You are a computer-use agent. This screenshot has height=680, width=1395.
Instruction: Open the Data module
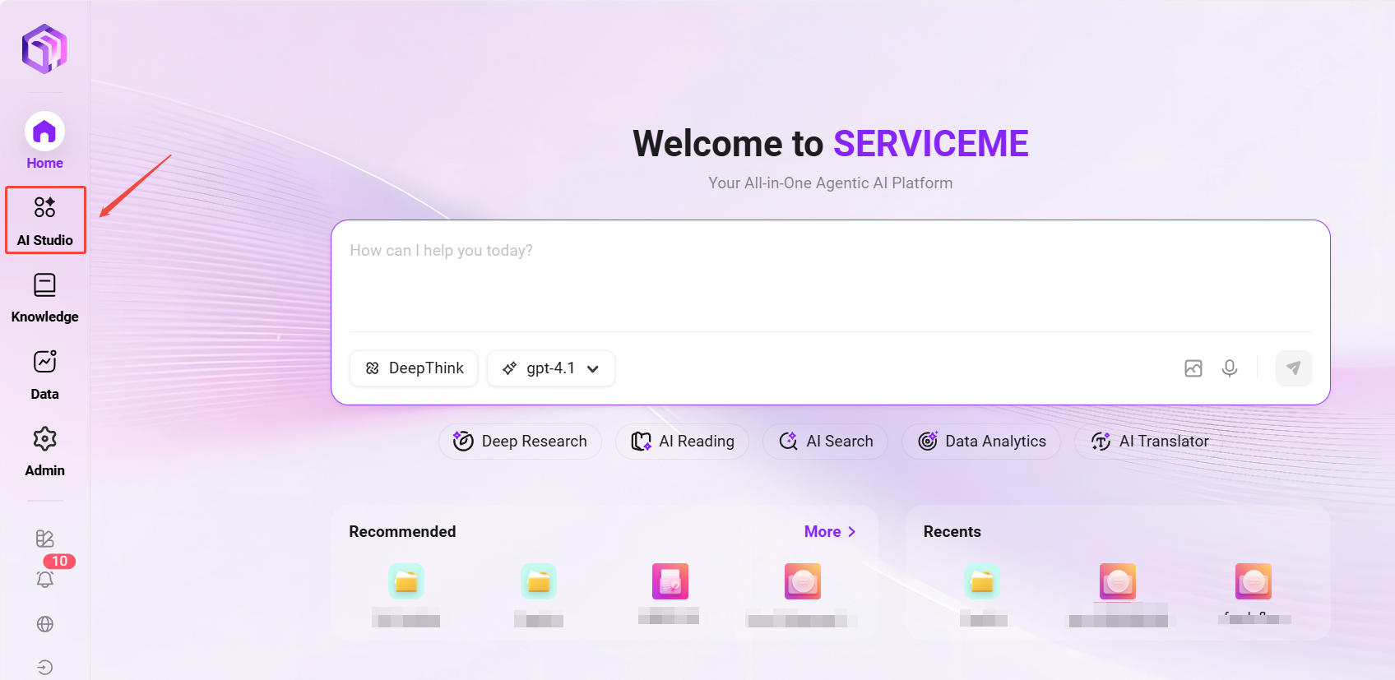(45, 374)
